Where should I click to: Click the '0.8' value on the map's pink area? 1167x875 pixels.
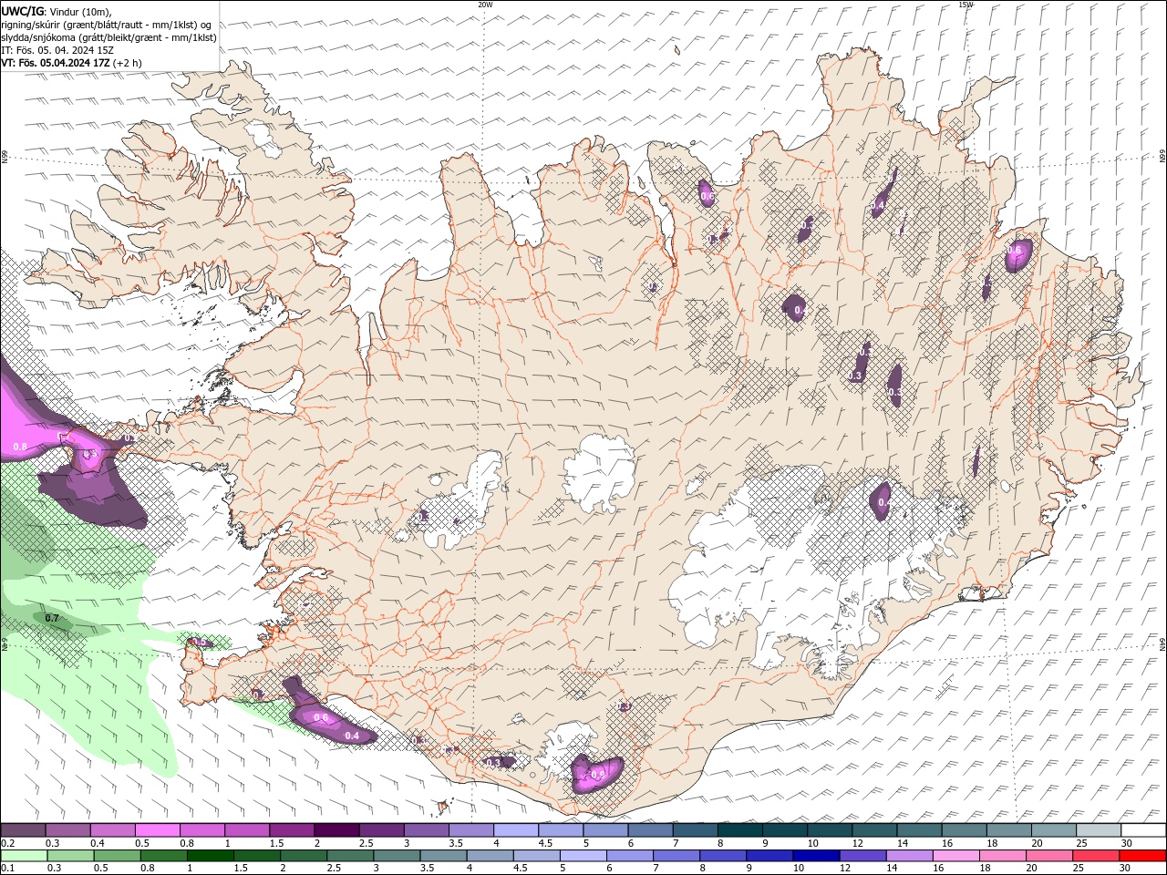pyautogui.click(x=21, y=447)
